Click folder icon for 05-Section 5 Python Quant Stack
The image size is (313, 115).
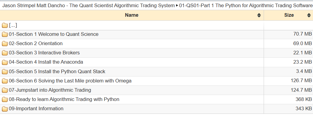(x=4, y=72)
